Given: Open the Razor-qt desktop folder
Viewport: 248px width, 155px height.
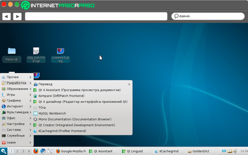Looking at the screenshot, I should coord(12,51).
